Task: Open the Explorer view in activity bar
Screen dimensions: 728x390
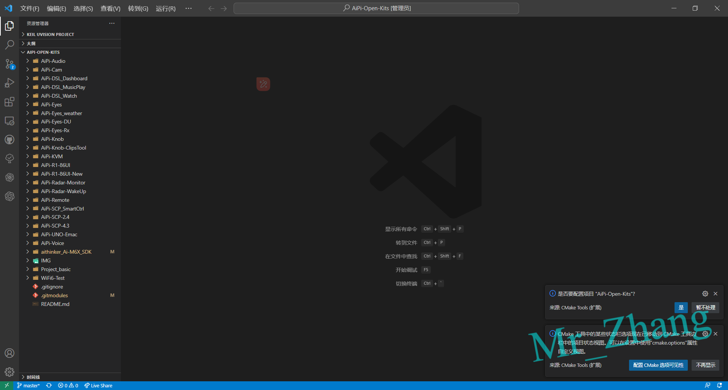Action: tap(9, 26)
